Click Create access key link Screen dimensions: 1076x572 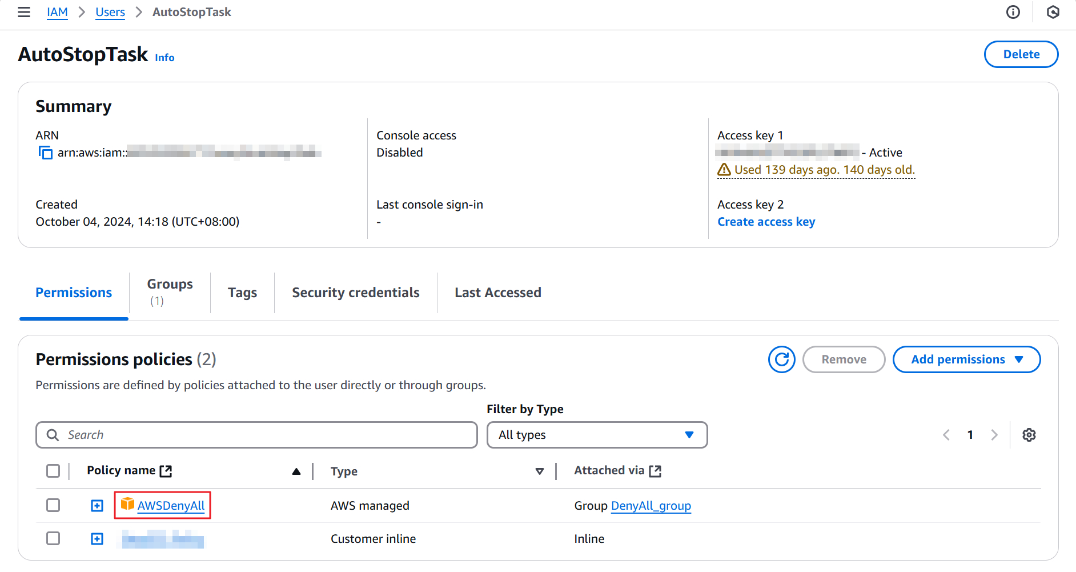[x=766, y=222]
